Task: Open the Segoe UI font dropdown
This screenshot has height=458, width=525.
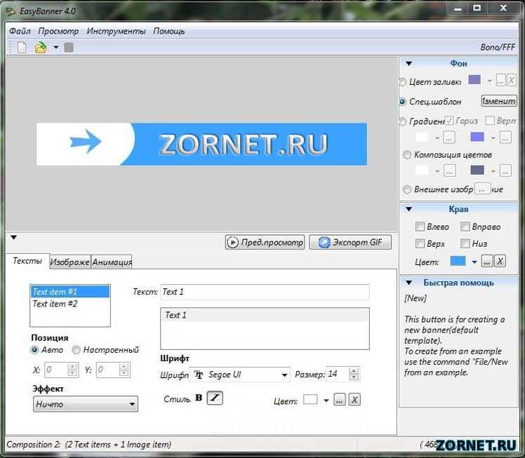Action: 240,375
